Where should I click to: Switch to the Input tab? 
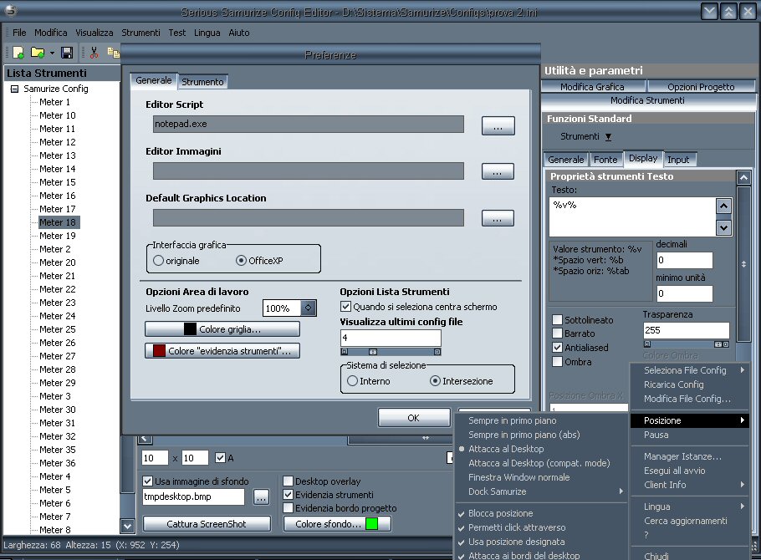677,159
